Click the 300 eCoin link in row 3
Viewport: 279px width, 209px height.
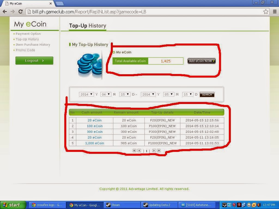pyautogui.click(x=95, y=132)
